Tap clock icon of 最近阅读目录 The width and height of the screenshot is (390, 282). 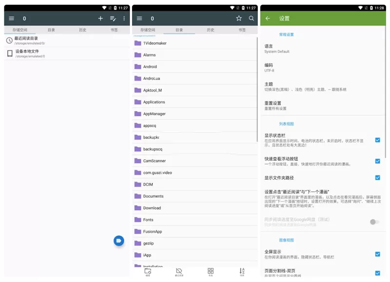click(9, 40)
